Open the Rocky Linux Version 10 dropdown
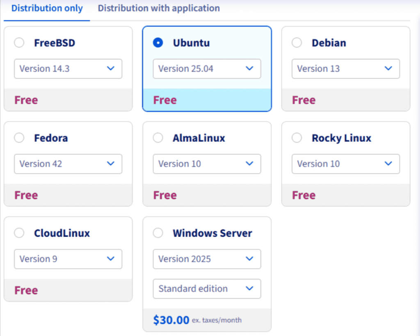The image size is (420, 336). tap(345, 164)
